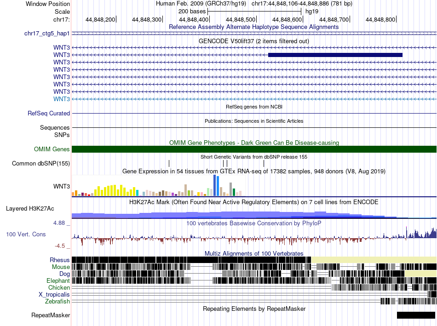Click the RefSeq Curated track label
The width and height of the screenshot is (437, 326).
48,113
